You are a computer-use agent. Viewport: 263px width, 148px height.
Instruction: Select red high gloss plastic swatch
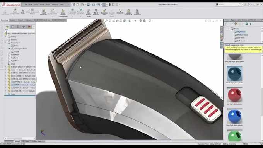coord(234,95)
